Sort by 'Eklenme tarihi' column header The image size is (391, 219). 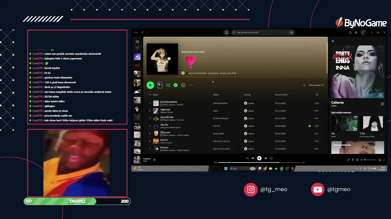[281, 95]
